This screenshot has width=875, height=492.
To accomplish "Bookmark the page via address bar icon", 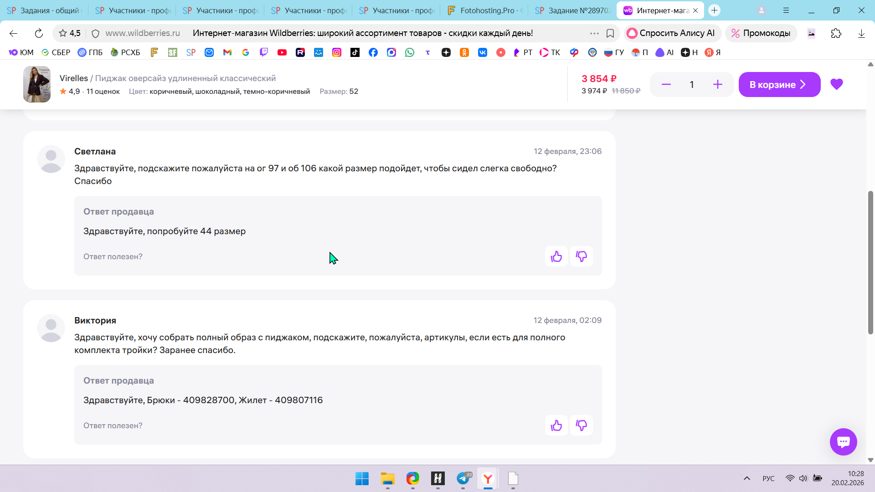I will pos(610,33).
